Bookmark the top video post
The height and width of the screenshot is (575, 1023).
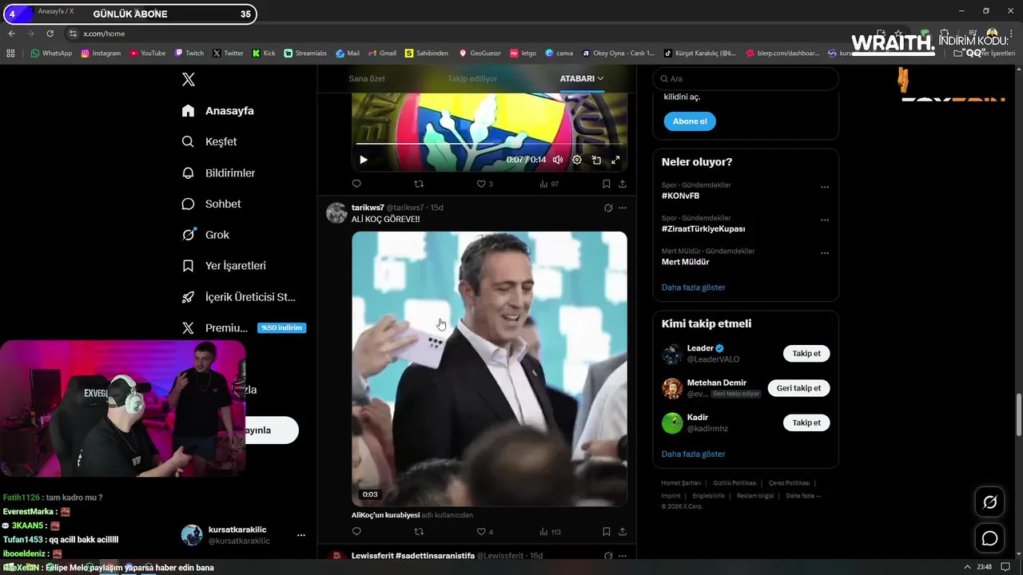pyautogui.click(x=607, y=184)
